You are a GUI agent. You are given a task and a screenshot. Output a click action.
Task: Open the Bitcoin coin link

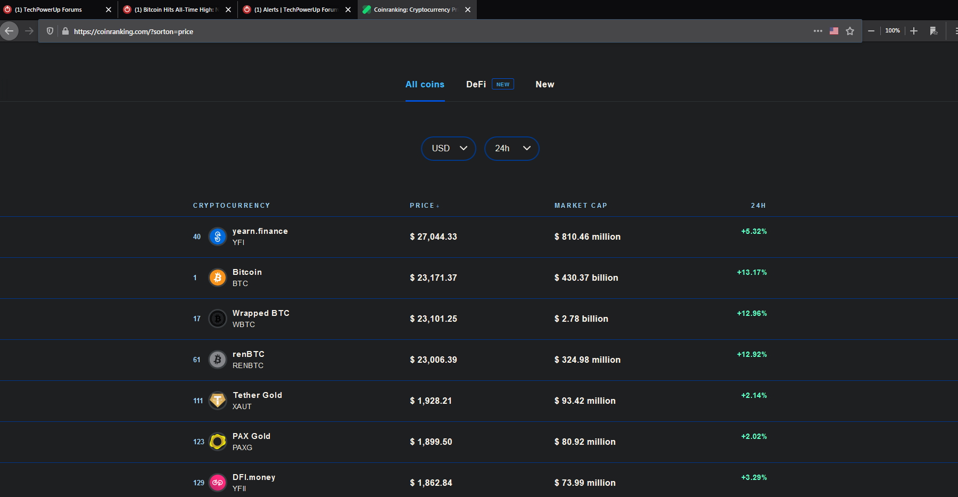[247, 272]
